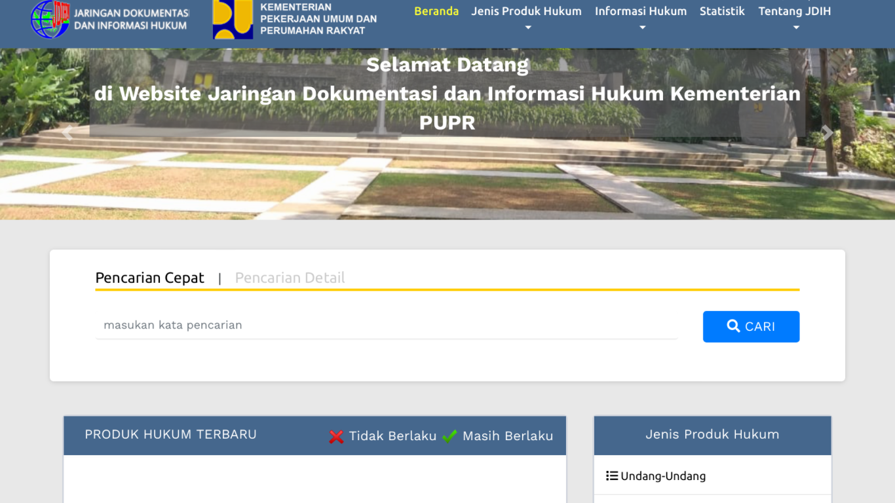Click the 'Masih Berlaku' legend text
This screenshot has height=503, width=895.
tap(508, 436)
